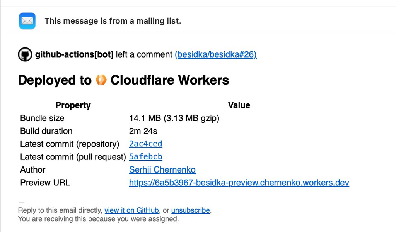The image size is (396, 232).
Task: Open the besidka-preview workers.dev preview URL
Action: pyautogui.click(x=239, y=182)
